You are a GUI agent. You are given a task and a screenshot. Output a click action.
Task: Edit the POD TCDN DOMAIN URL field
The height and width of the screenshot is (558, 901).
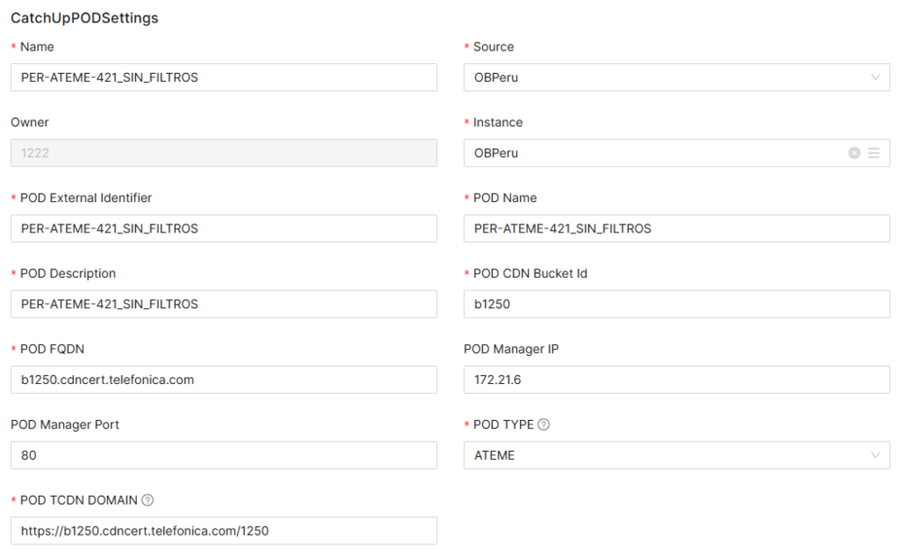[x=223, y=531]
